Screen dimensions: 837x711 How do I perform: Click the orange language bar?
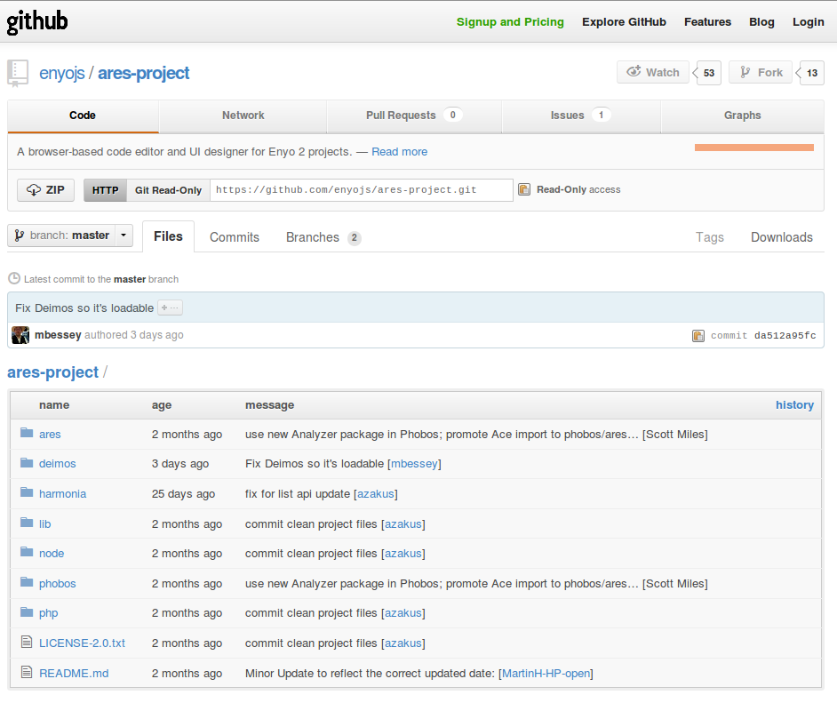pyautogui.click(x=754, y=148)
